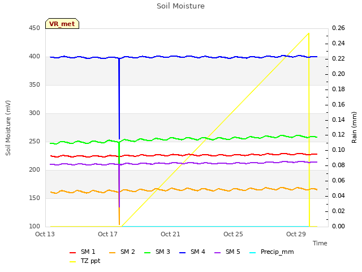
Task: Click the yellow TZ ppt legend swatch
Action: (73, 262)
